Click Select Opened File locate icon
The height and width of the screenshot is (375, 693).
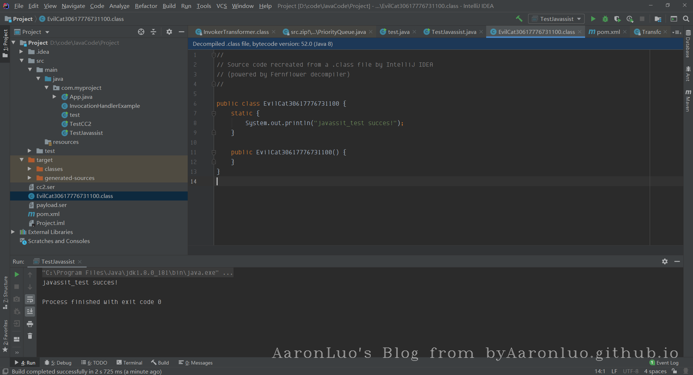coord(141,32)
